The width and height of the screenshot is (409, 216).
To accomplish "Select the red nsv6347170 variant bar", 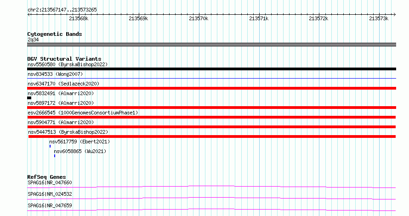I will pyautogui.click(x=211, y=88).
